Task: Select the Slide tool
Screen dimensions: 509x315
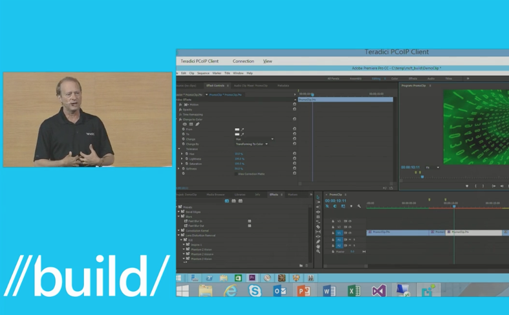Action: [x=318, y=237]
